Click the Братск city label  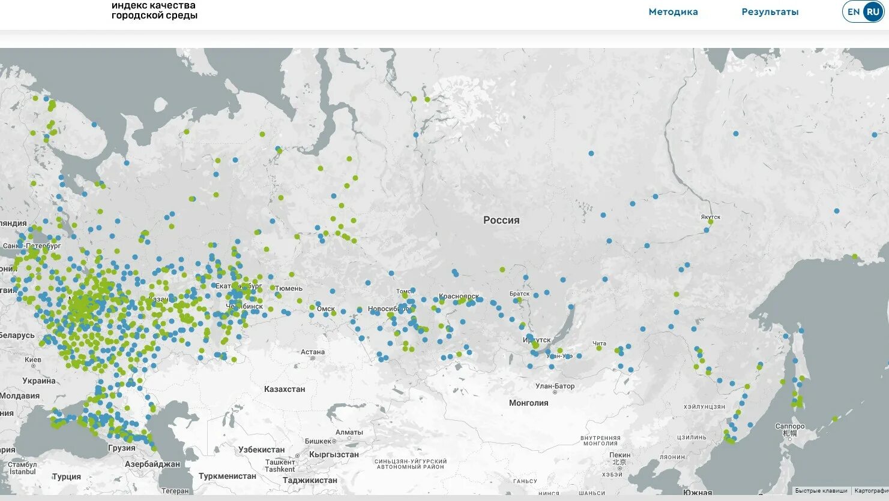point(519,294)
